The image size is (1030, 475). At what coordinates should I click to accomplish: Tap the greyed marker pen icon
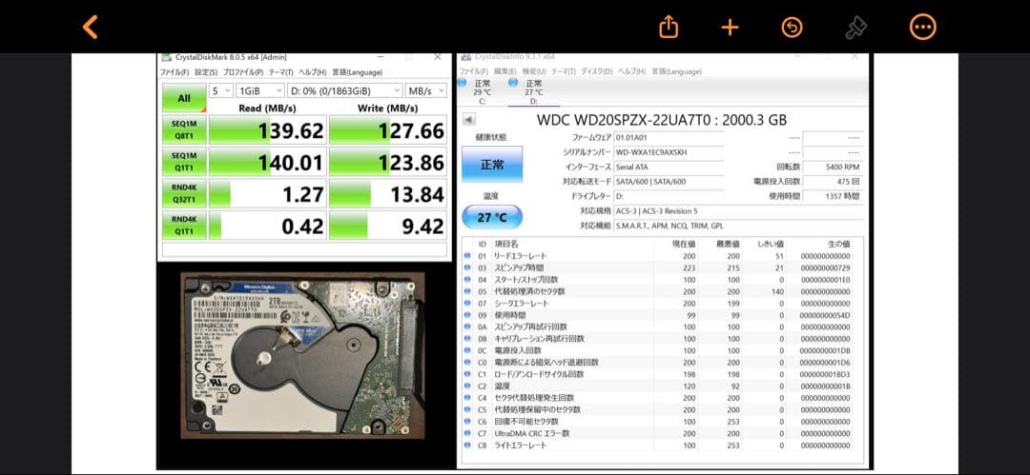[x=855, y=27]
